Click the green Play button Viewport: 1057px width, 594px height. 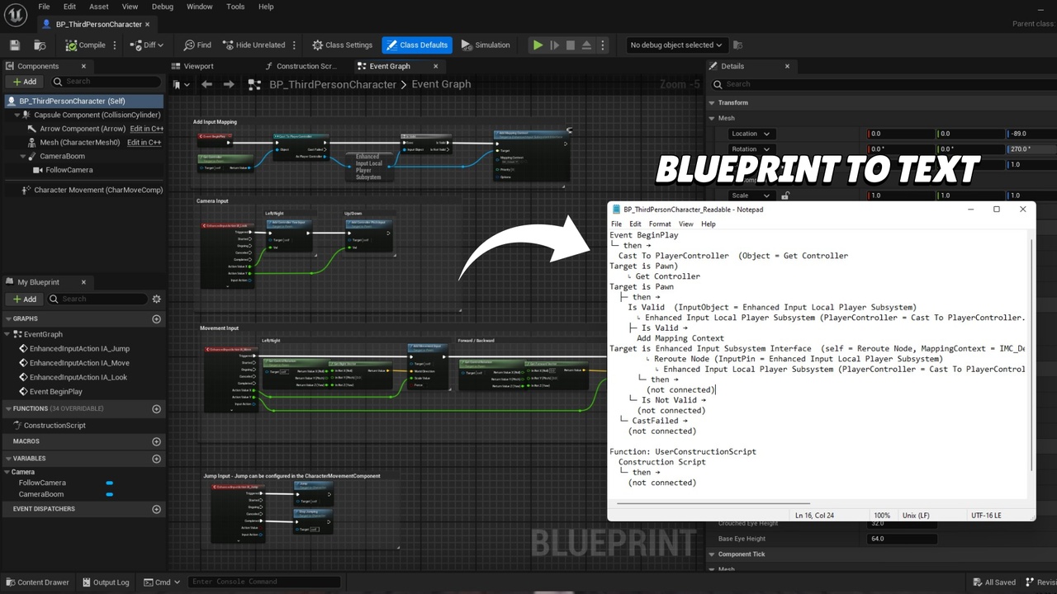click(538, 45)
